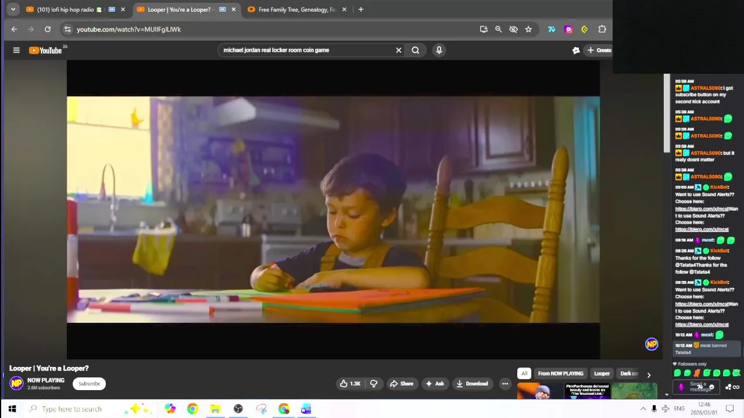Click the NP watermark in video player

(652, 344)
